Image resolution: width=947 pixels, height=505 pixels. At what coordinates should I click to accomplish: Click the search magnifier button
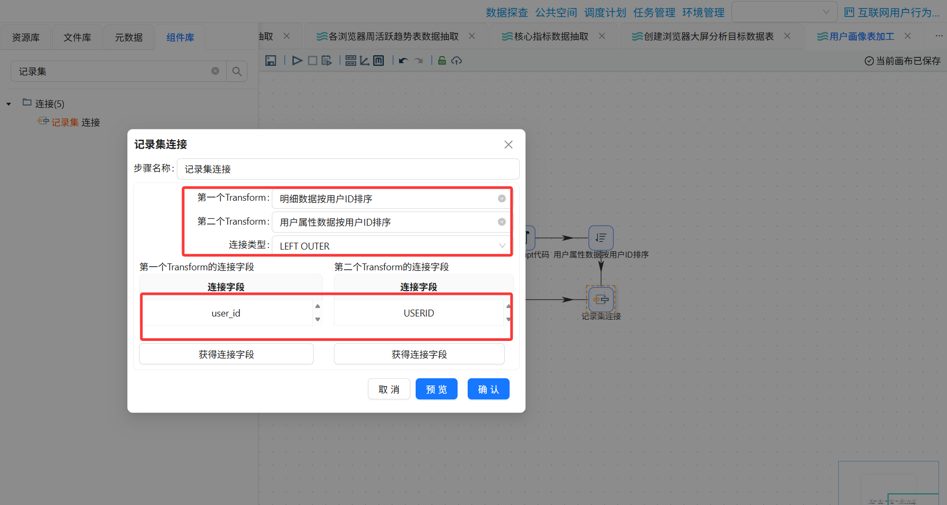pos(237,71)
